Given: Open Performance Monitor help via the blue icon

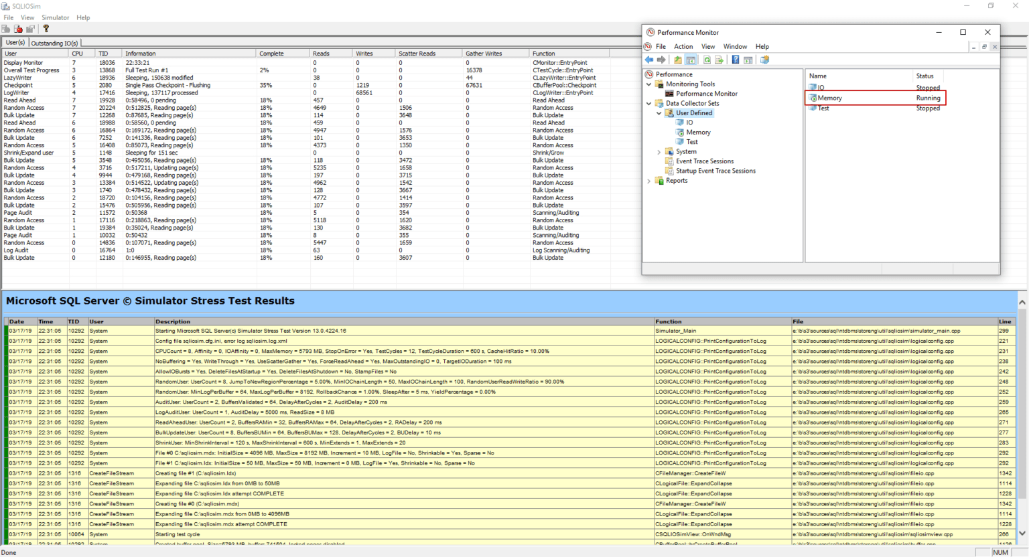Looking at the screenshot, I should tap(735, 60).
